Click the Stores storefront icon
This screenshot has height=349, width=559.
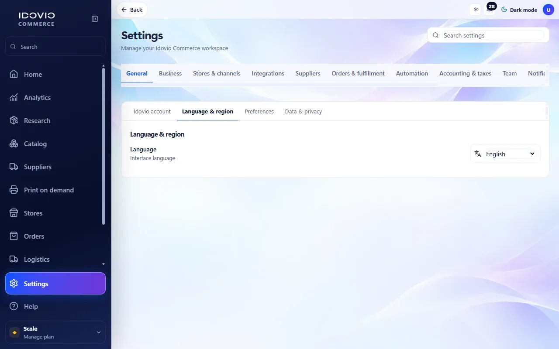[14, 213]
